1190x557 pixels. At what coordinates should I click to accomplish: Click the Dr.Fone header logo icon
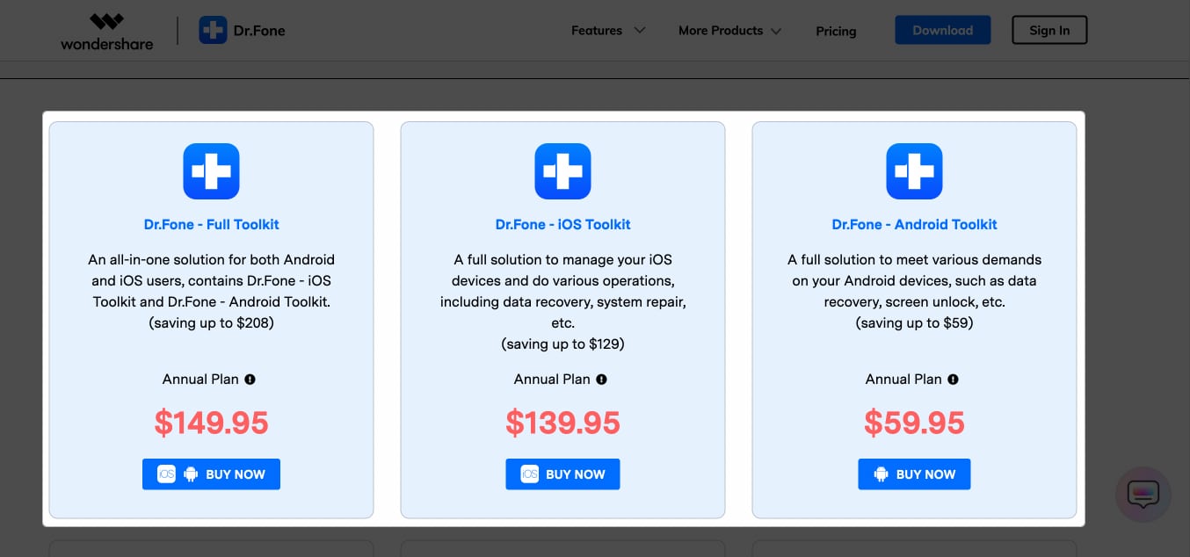click(x=213, y=31)
